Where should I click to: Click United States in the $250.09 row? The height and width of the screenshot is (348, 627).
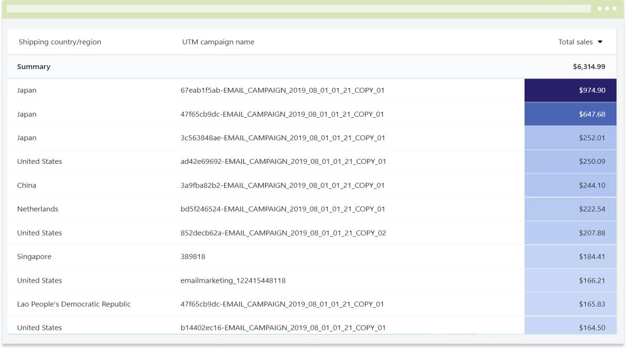(x=39, y=161)
